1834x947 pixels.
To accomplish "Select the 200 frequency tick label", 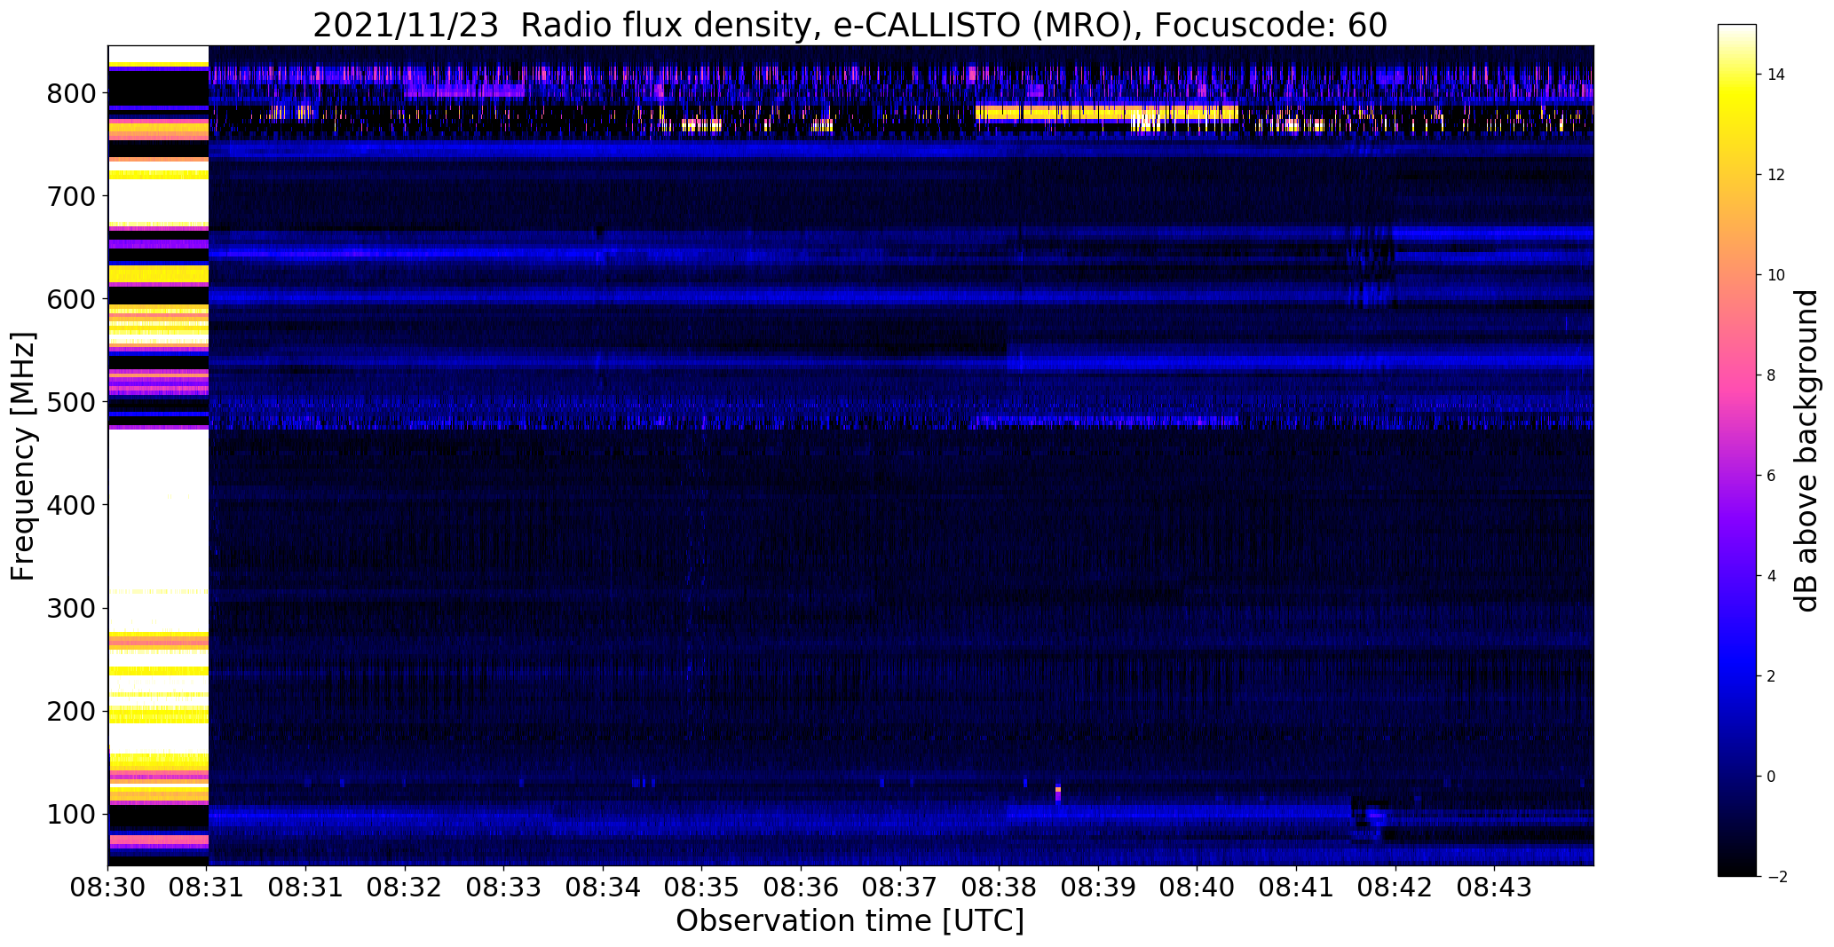I will click(x=70, y=711).
